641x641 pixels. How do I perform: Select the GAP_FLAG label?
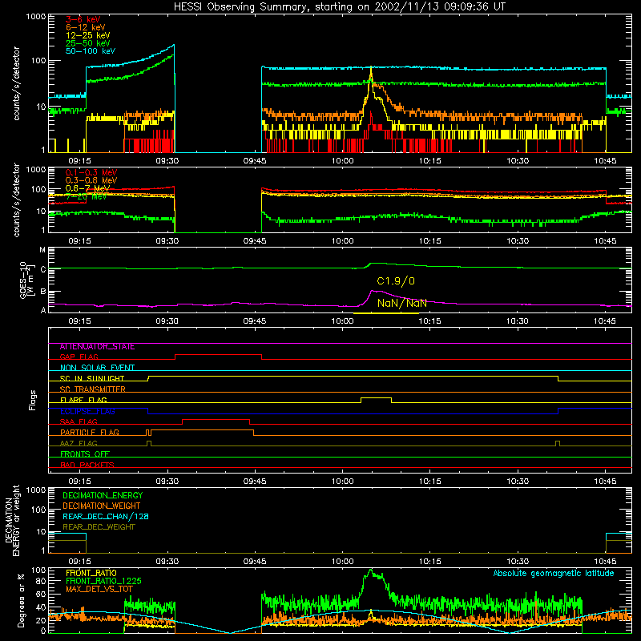[79, 357]
